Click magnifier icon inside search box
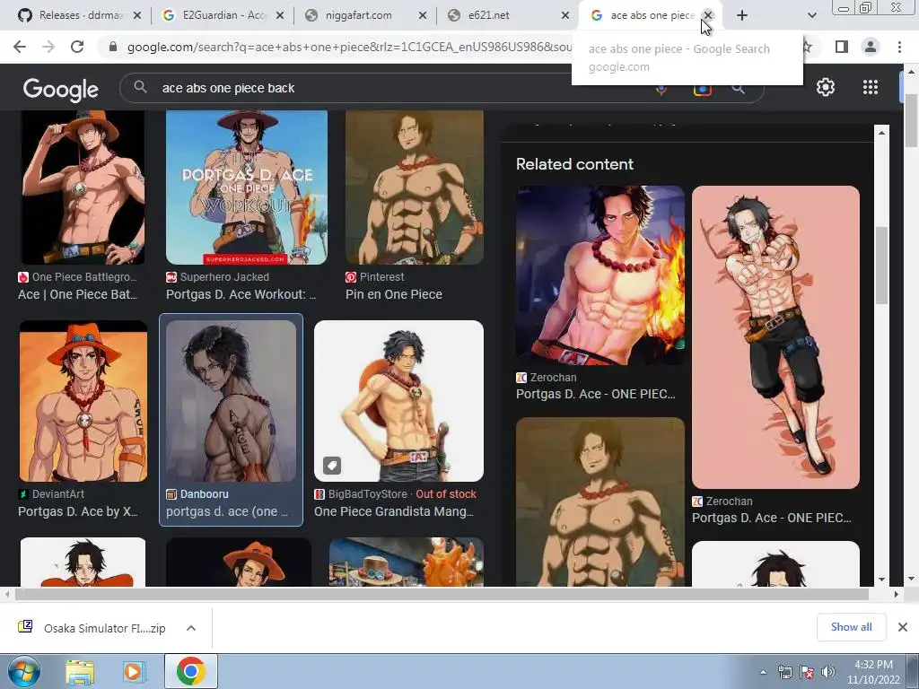 coord(140,87)
